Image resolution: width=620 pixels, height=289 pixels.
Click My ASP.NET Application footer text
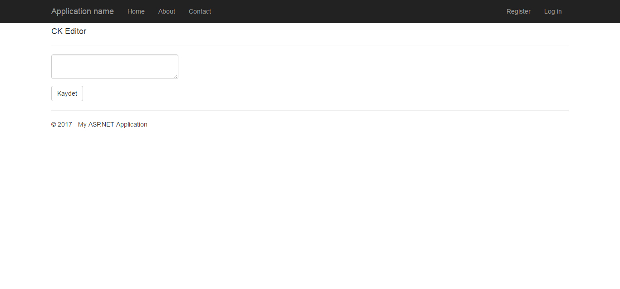[x=113, y=124]
